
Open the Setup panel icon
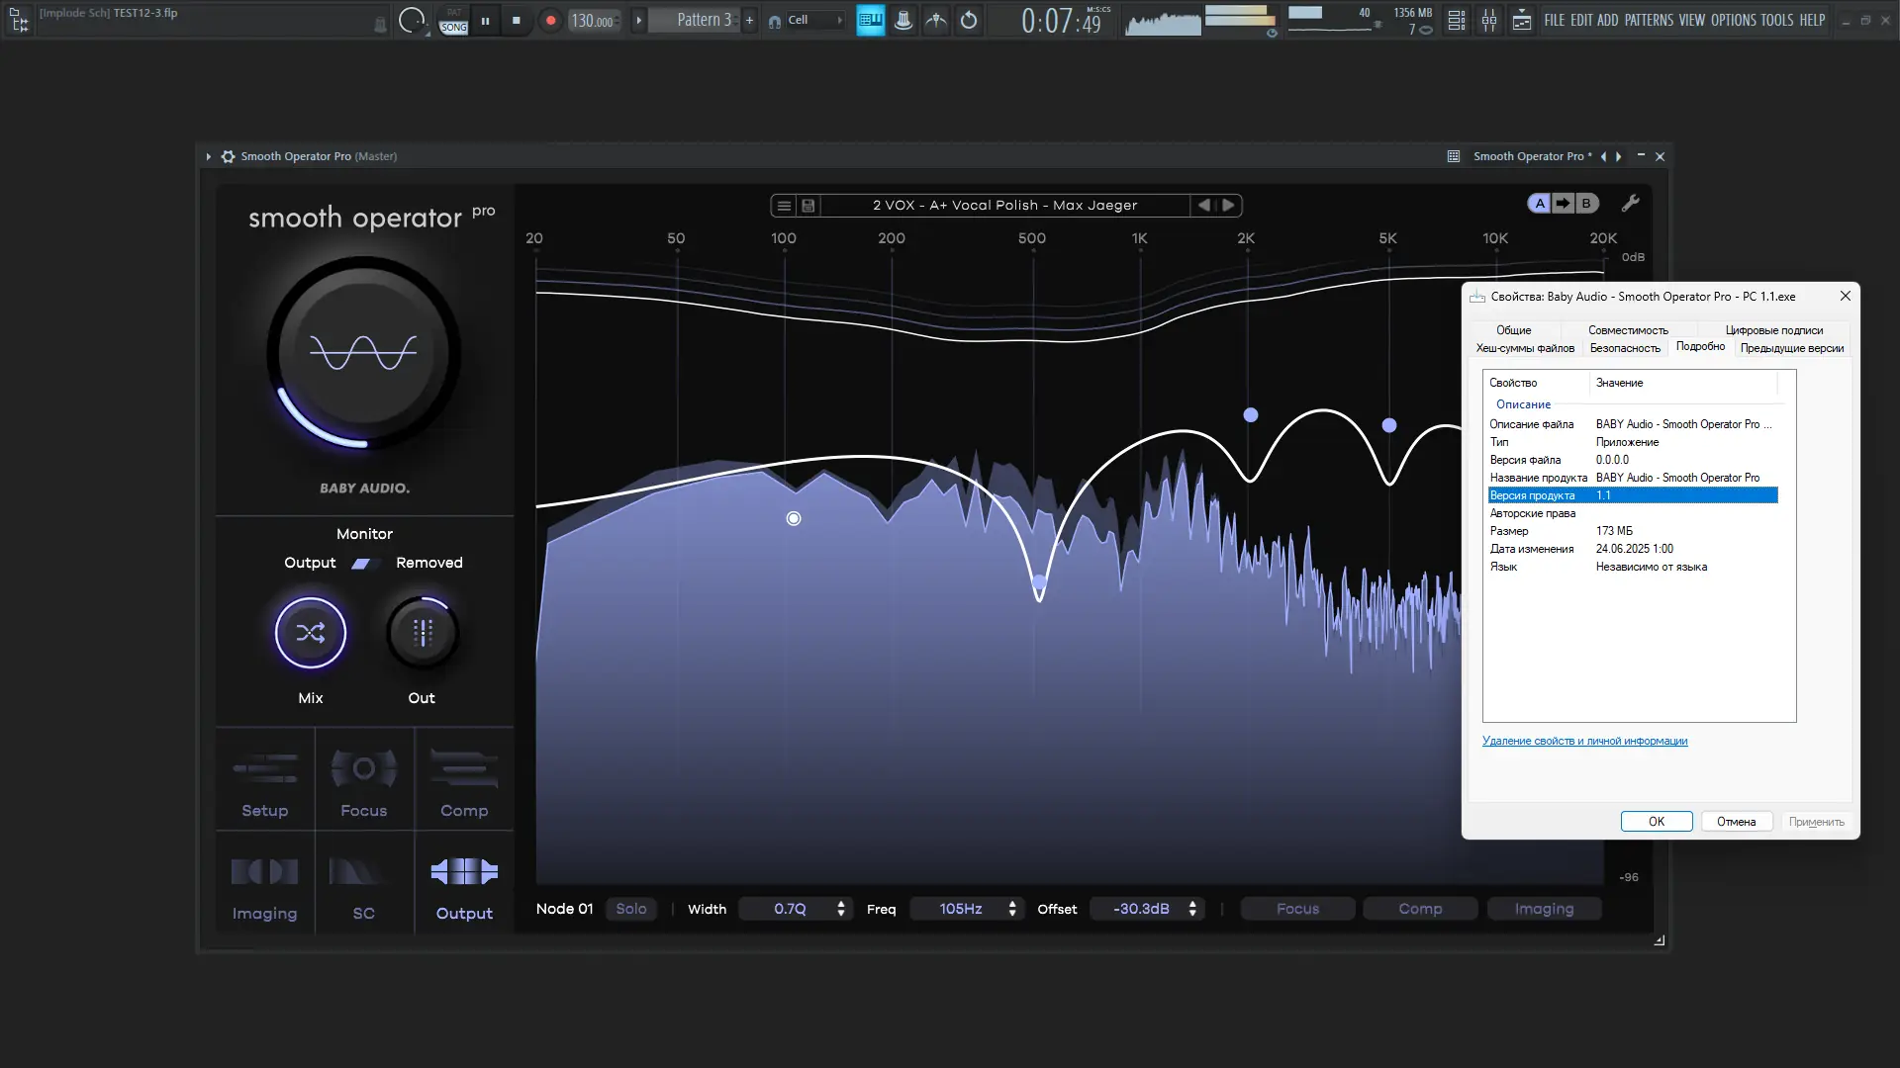[x=265, y=770]
